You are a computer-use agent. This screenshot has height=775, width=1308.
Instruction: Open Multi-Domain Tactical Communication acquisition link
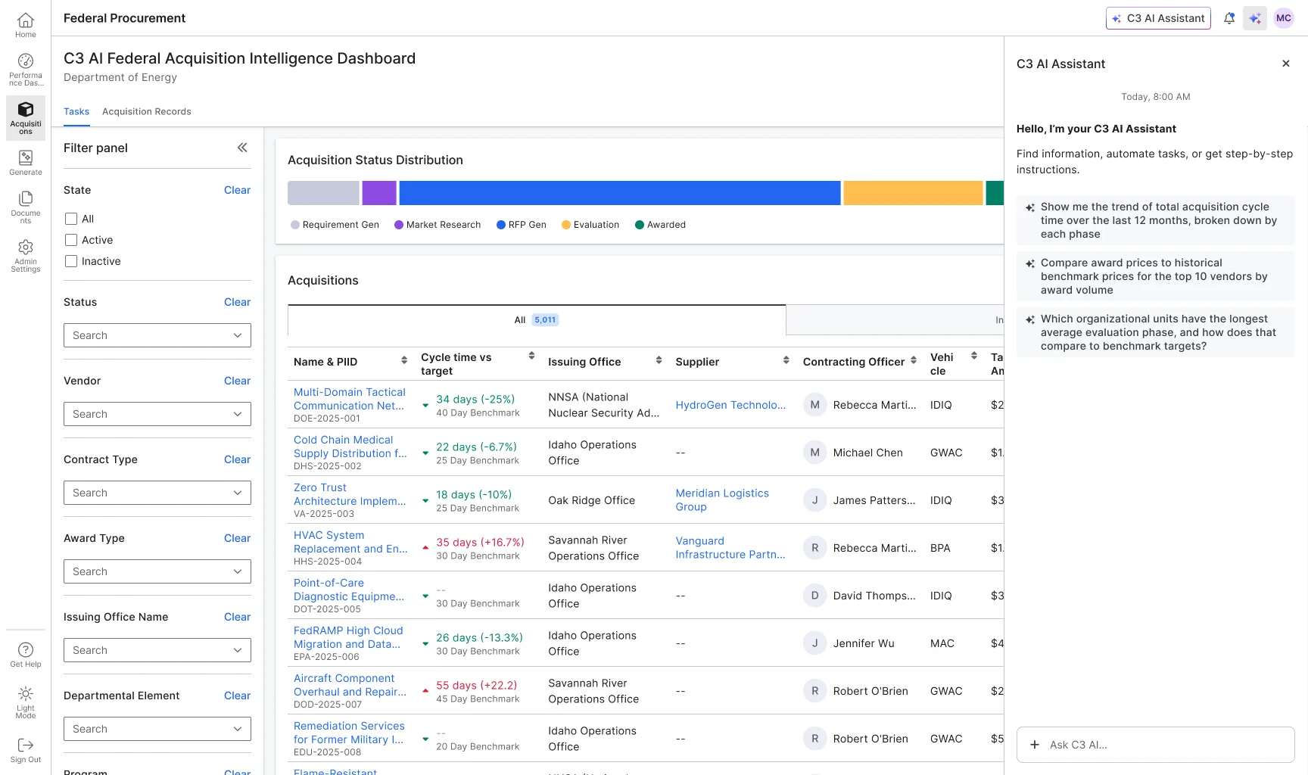tap(350, 399)
